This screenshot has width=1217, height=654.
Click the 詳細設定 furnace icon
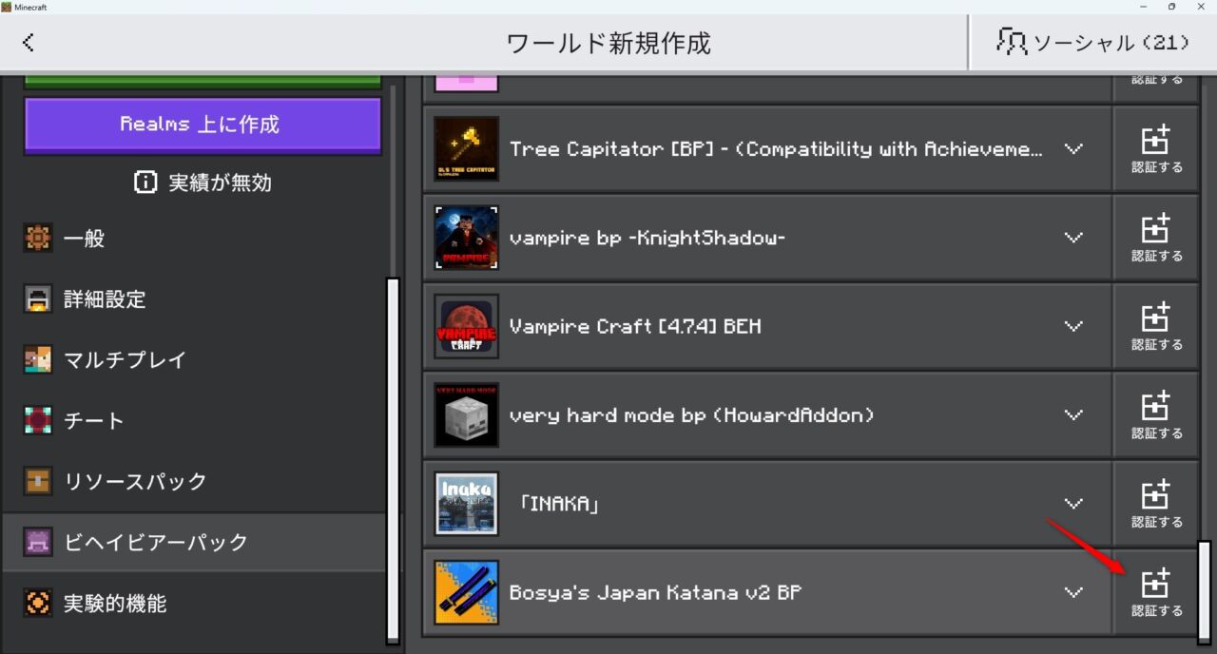pyautogui.click(x=38, y=299)
